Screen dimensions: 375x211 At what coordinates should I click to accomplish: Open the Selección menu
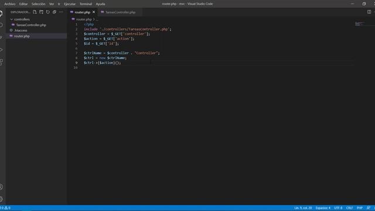(x=38, y=4)
